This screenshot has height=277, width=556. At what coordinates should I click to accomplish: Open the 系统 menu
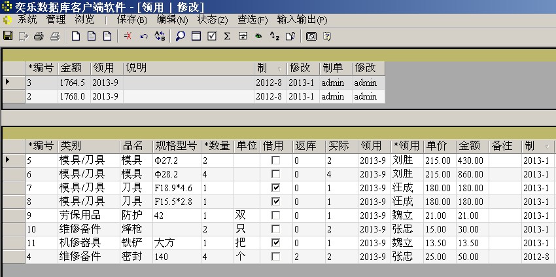tap(27, 20)
